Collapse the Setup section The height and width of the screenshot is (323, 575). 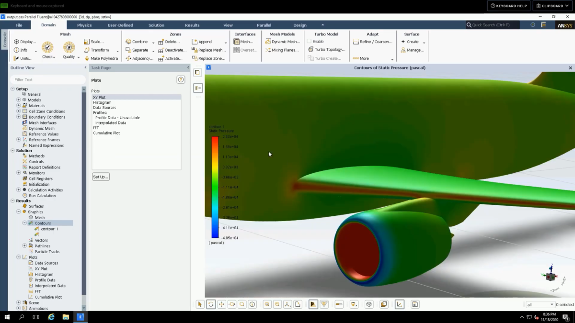[12, 89]
